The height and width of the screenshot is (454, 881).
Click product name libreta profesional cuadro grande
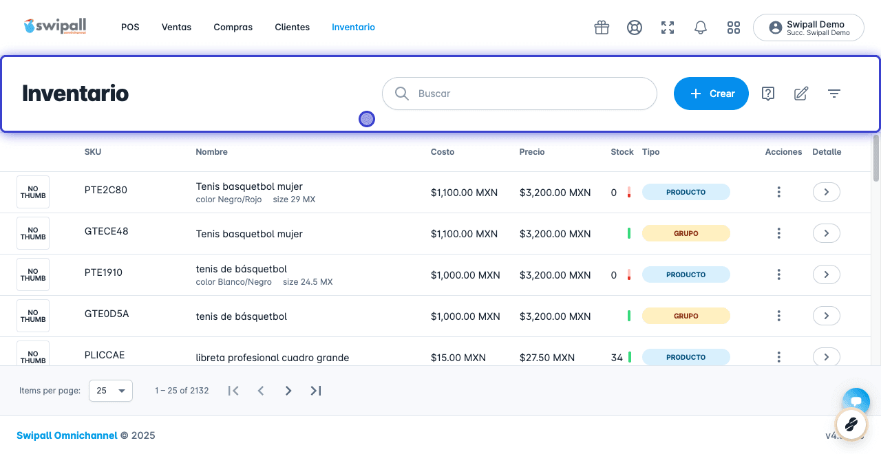pyautogui.click(x=273, y=358)
